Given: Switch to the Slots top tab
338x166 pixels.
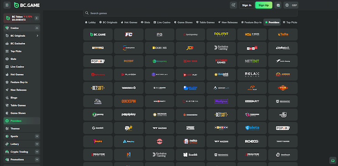Looking at the screenshot, I should point(146,22).
